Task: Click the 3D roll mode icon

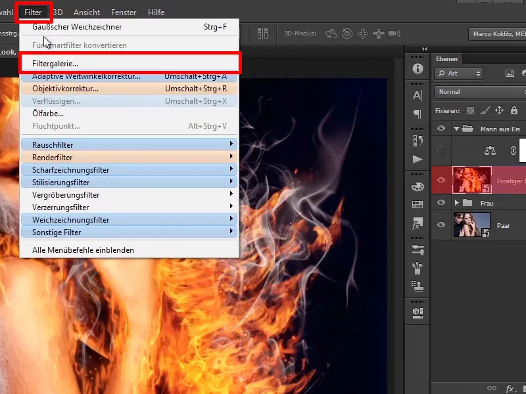Action: [x=347, y=33]
